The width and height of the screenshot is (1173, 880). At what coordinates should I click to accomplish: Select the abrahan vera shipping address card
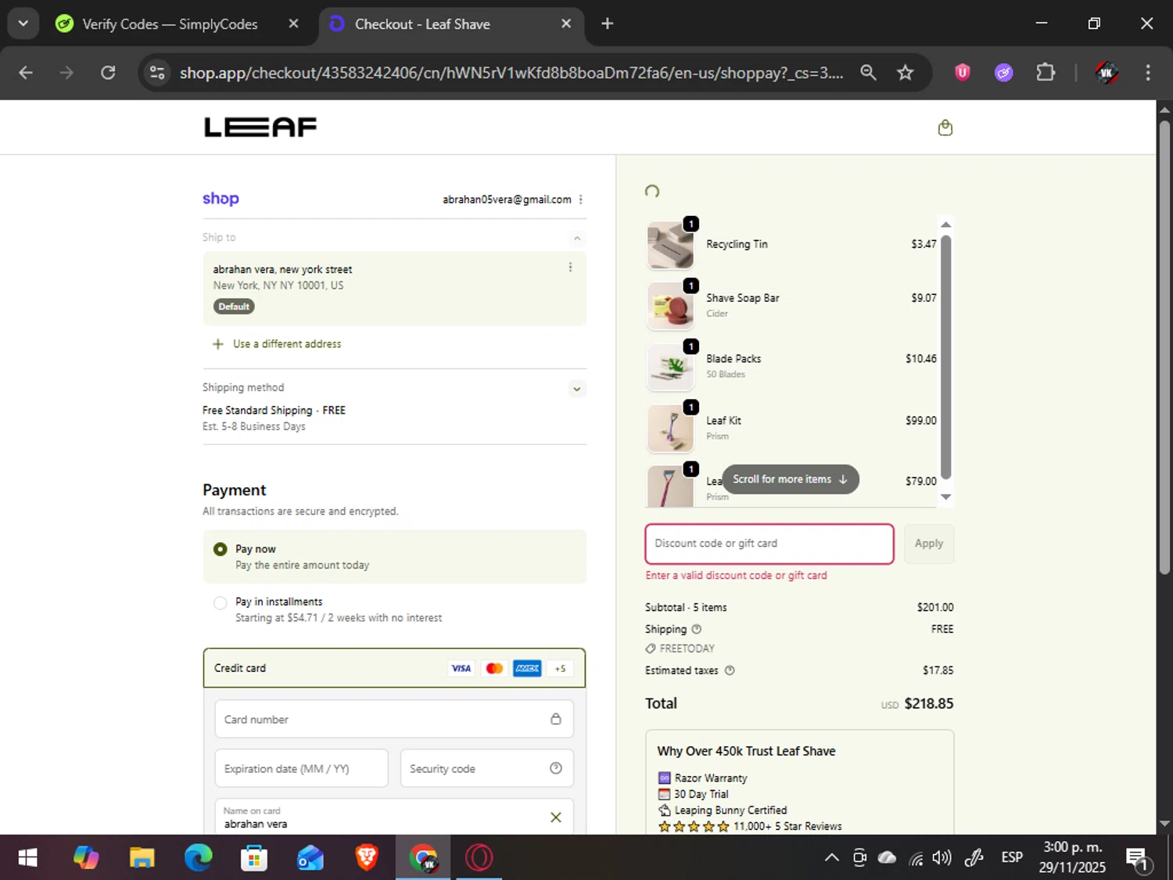pyautogui.click(x=394, y=288)
